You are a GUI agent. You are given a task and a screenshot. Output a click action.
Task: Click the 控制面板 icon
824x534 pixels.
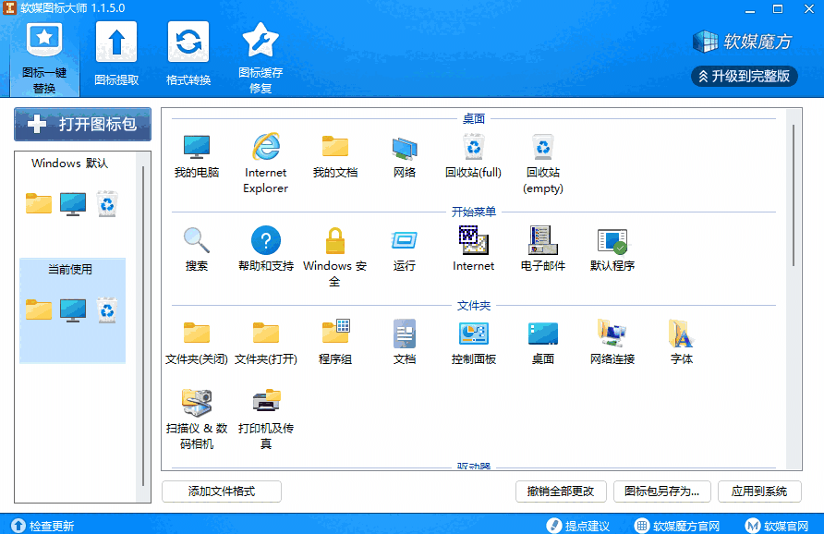[474, 335]
